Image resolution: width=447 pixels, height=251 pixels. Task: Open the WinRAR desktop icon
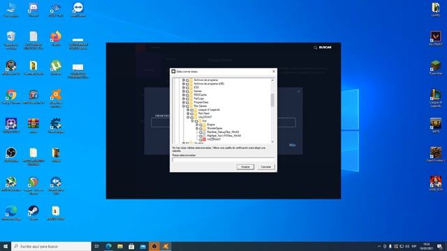[34, 125]
